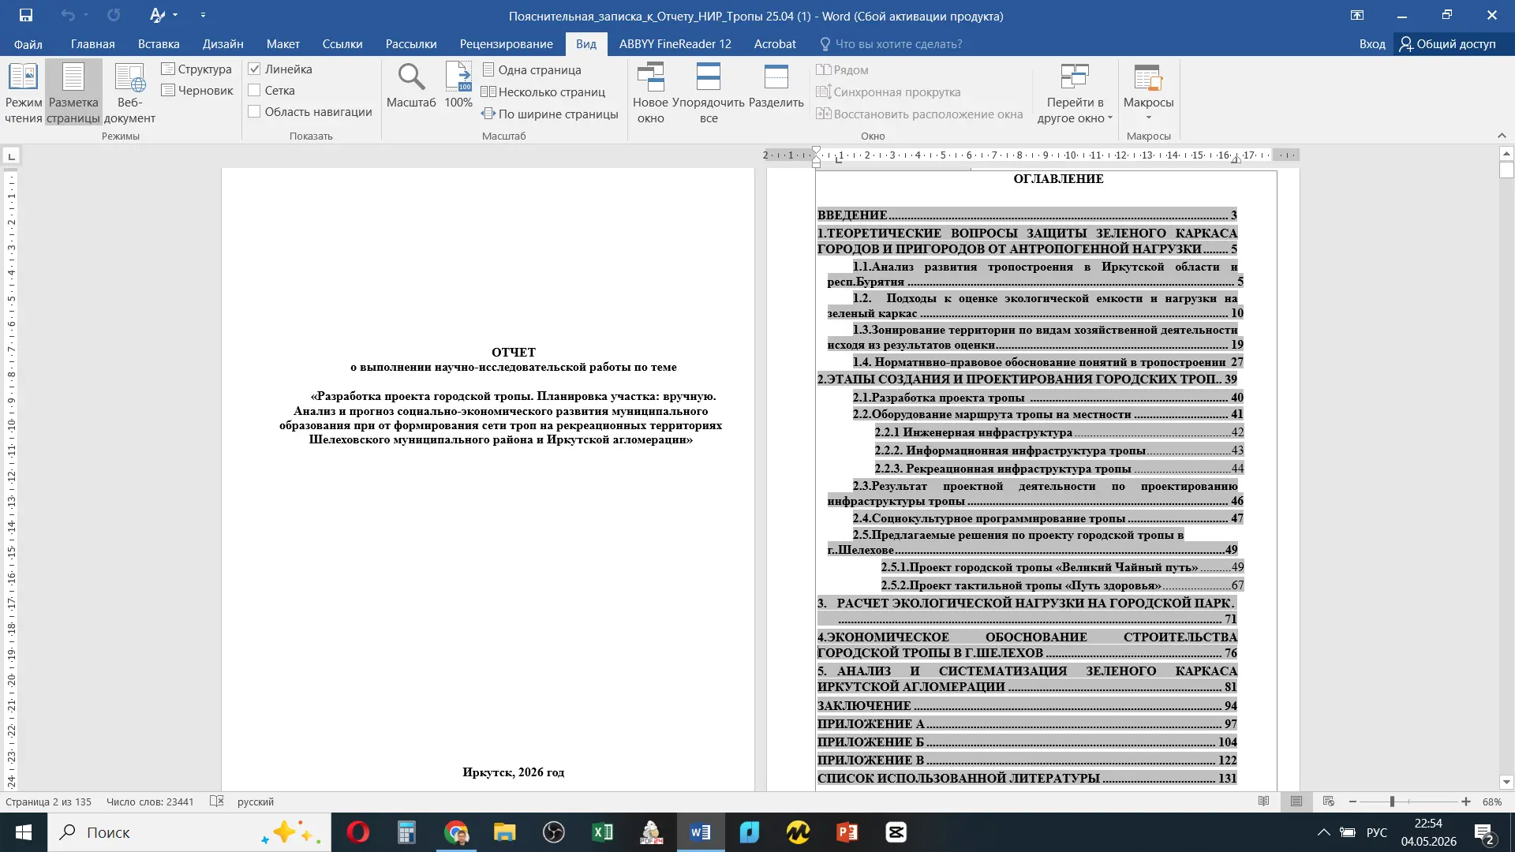Image resolution: width=1515 pixels, height=852 pixels.
Task: Switch to Черновик draft view
Action: [197, 91]
